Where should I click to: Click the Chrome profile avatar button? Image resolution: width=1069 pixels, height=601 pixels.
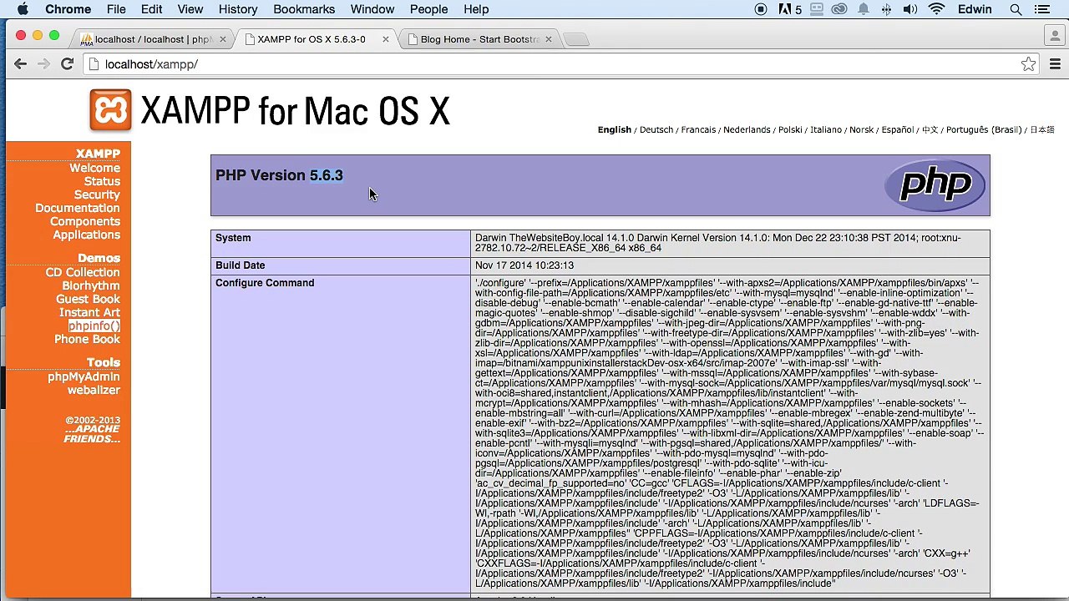tap(1055, 36)
